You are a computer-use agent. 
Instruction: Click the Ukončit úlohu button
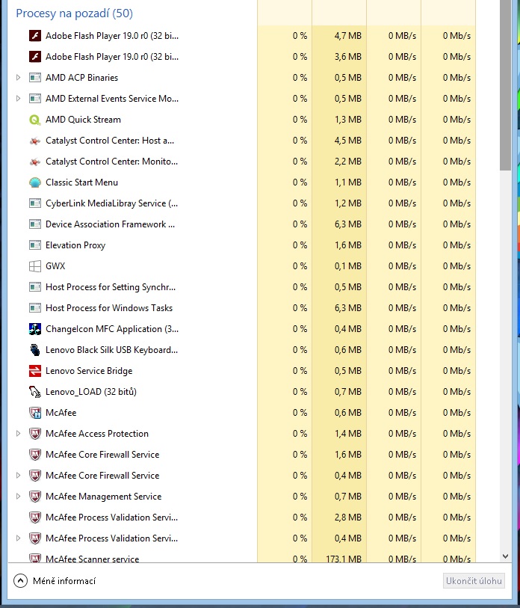474,581
